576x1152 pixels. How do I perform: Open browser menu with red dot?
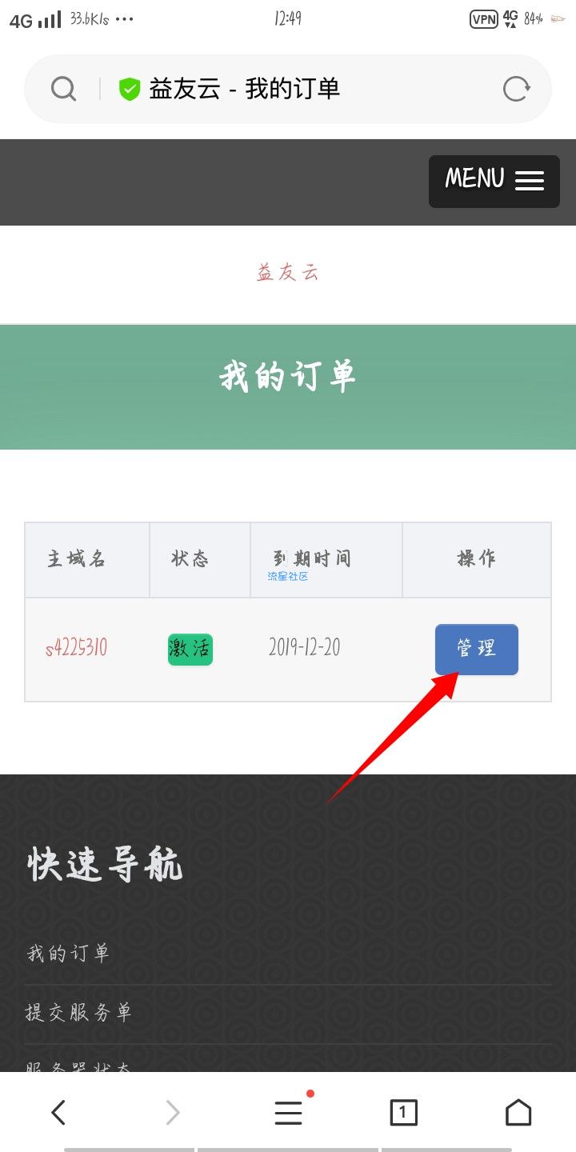pos(289,1112)
